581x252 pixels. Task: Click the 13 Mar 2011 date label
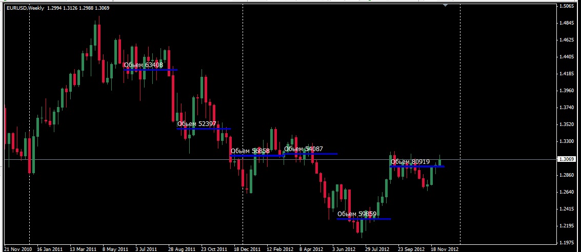83,249
